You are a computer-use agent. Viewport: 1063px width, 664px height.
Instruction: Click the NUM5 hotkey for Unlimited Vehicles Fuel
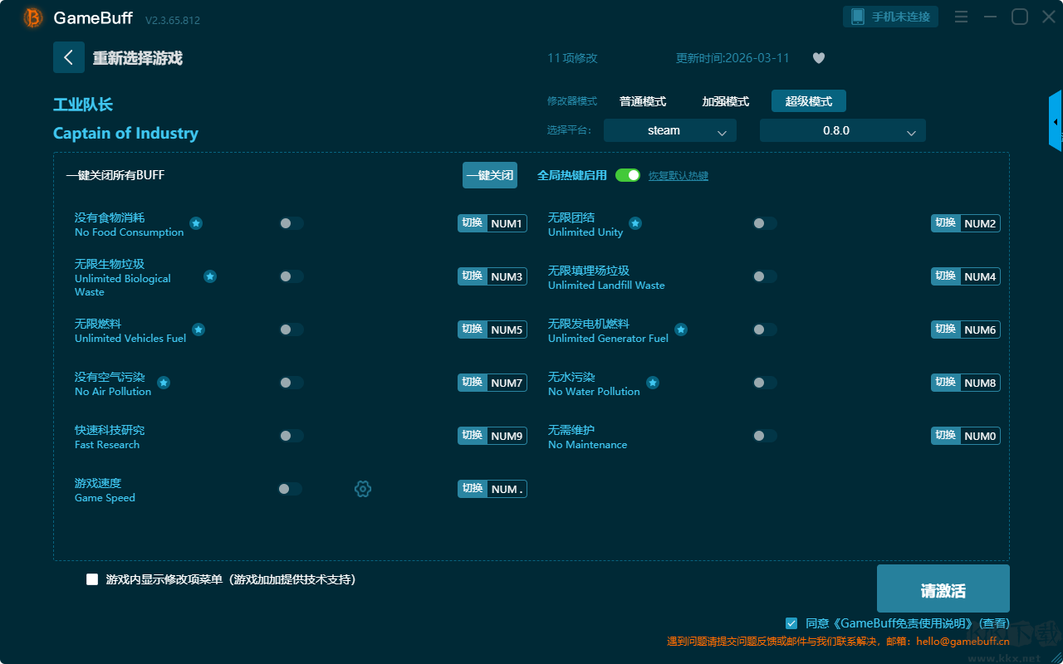492,330
